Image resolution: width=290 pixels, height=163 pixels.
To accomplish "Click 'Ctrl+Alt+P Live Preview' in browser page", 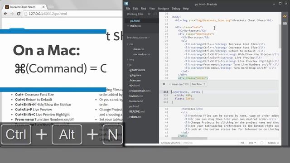I will point(34,110).
